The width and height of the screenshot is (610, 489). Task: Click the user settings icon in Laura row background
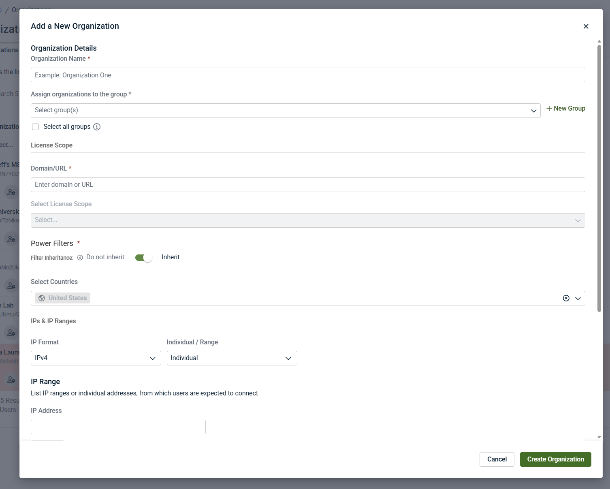point(11,380)
